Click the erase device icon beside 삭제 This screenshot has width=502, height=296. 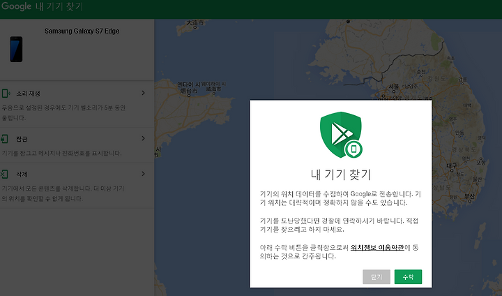[x=4, y=174]
